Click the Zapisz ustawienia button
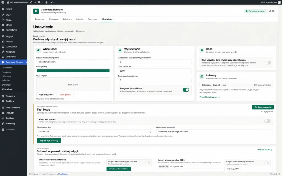Image resolution: width=282 pixels, height=176 pixels. coord(263,107)
